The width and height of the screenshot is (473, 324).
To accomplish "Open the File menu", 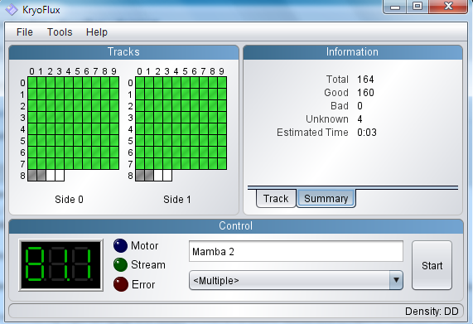I will [24, 32].
